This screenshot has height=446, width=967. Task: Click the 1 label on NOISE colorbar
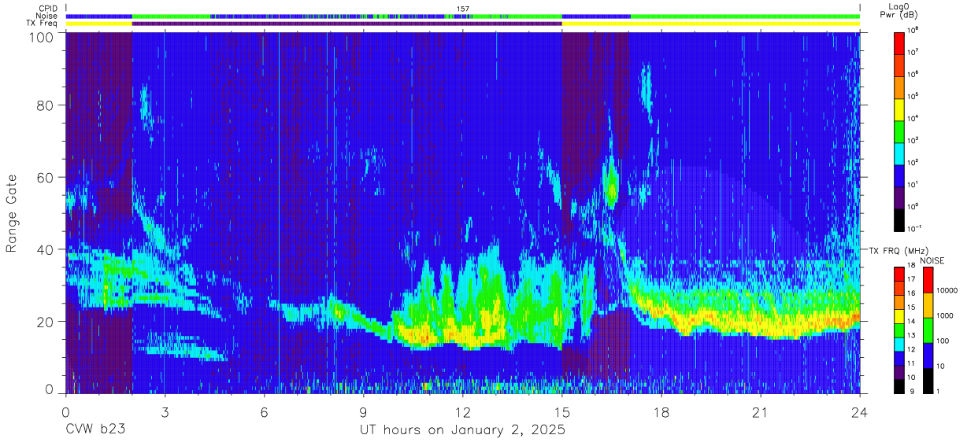tap(939, 390)
